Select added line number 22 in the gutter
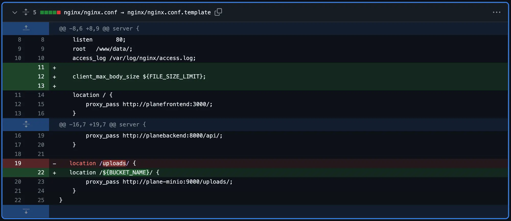The image size is (511, 221). tap(41, 172)
